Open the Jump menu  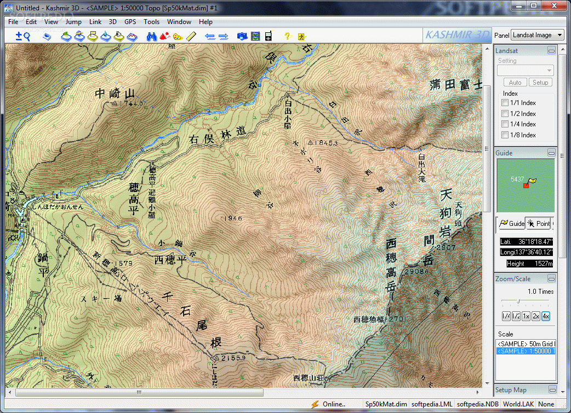(73, 22)
